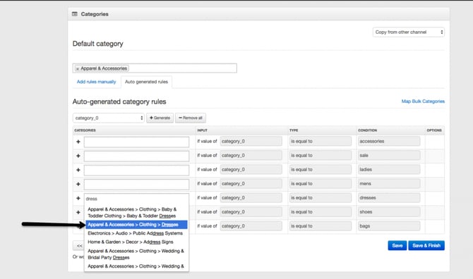The height and width of the screenshot is (279, 473).
Task: Click the CATEGORIES column header
Action: (x=85, y=130)
